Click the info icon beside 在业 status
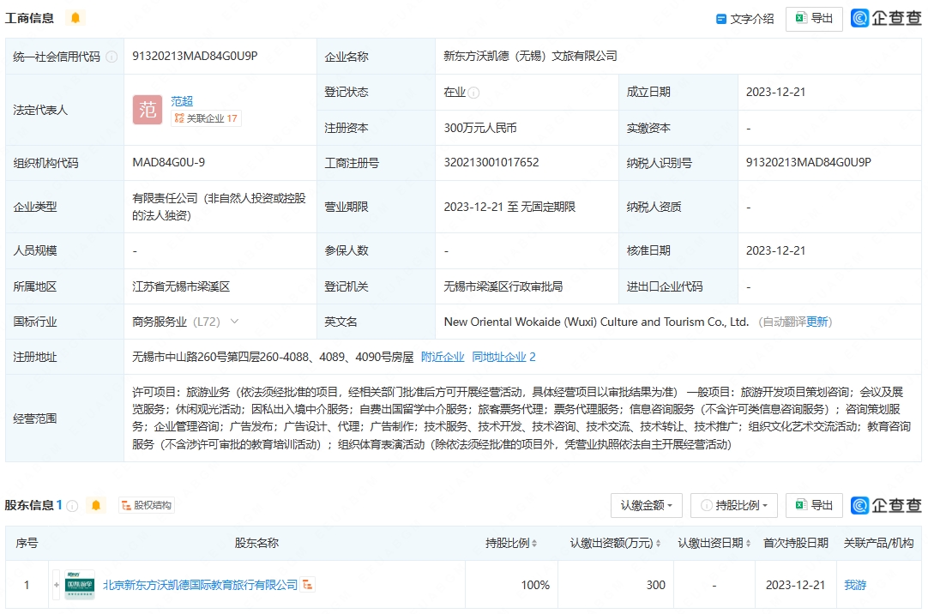Viewport: 928px width, 614px height. [x=473, y=93]
